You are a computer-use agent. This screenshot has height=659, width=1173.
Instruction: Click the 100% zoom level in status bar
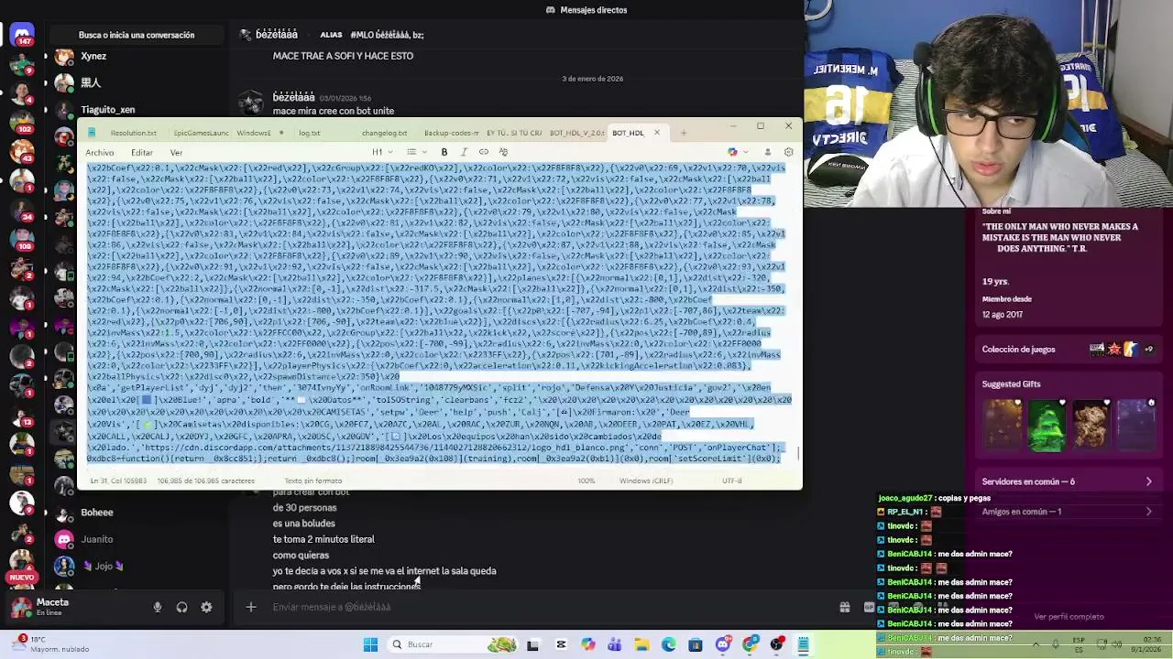point(586,481)
